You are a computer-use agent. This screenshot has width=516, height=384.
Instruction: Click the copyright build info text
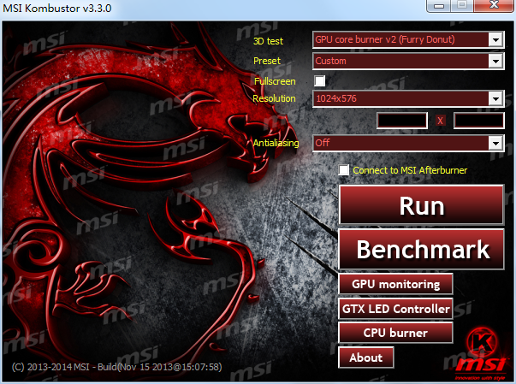click(x=116, y=367)
